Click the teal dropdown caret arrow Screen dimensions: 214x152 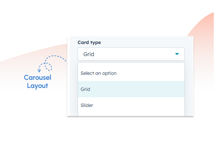coord(177,54)
